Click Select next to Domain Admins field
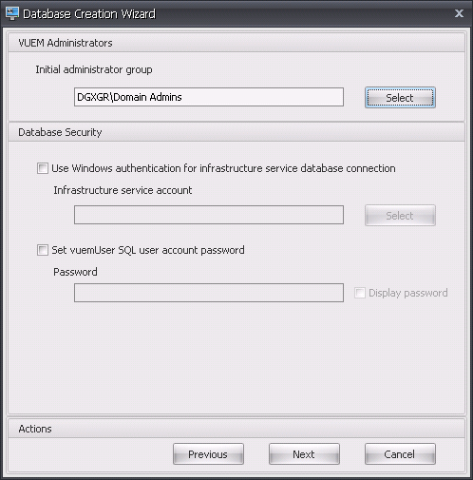The image size is (473, 480). click(400, 98)
